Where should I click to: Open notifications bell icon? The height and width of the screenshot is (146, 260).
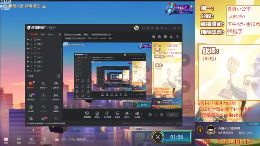tap(171, 37)
